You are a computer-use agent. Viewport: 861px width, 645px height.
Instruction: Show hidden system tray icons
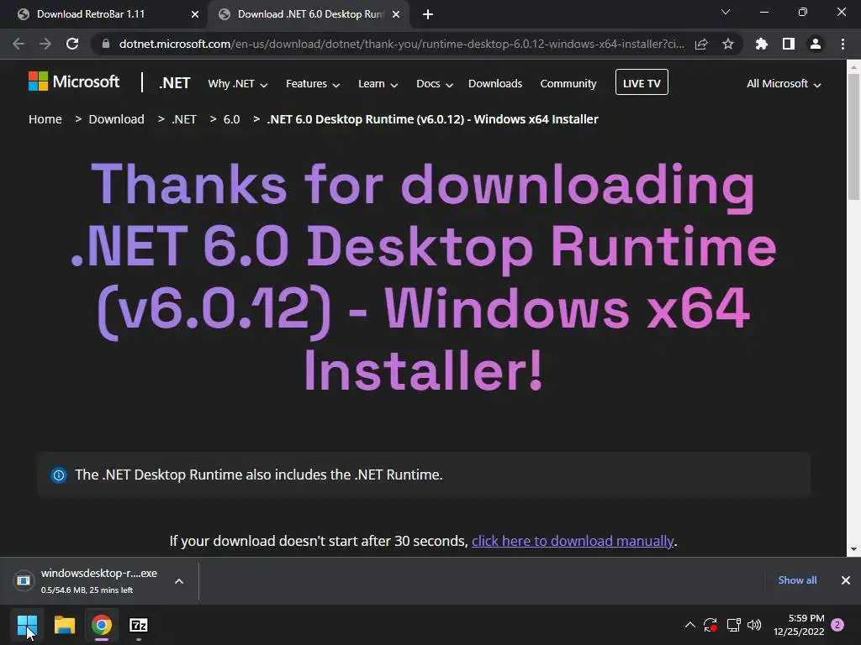(690, 625)
